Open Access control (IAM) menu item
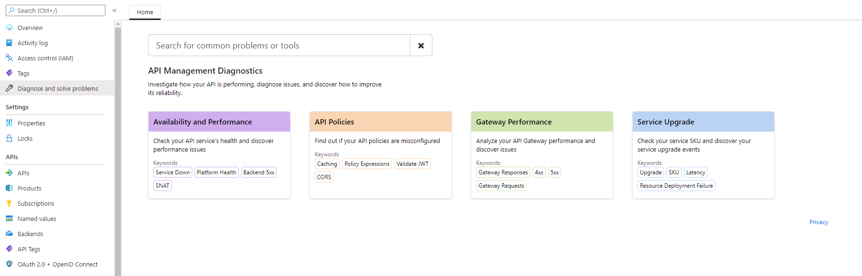Screen dimensions: 862x276 [57, 58]
